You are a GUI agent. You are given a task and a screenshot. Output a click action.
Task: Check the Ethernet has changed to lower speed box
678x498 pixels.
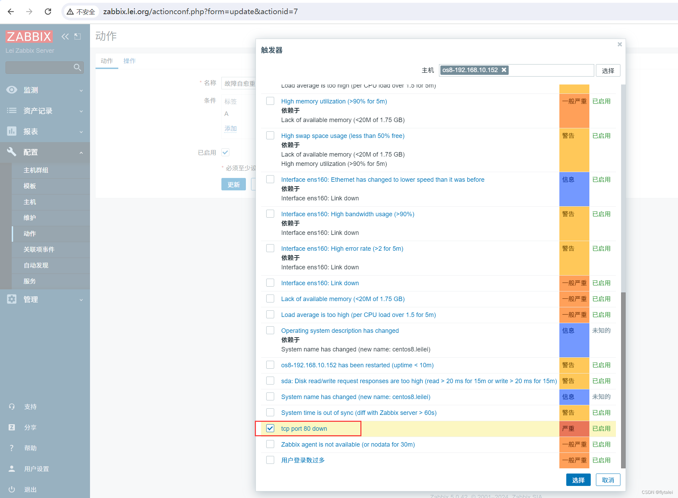(270, 179)
